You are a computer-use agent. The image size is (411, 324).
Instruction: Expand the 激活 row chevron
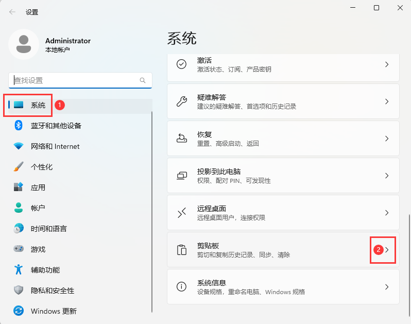(387, 64)
